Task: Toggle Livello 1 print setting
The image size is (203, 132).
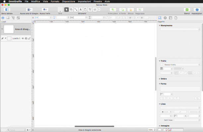Action: (x=26, y=38)
